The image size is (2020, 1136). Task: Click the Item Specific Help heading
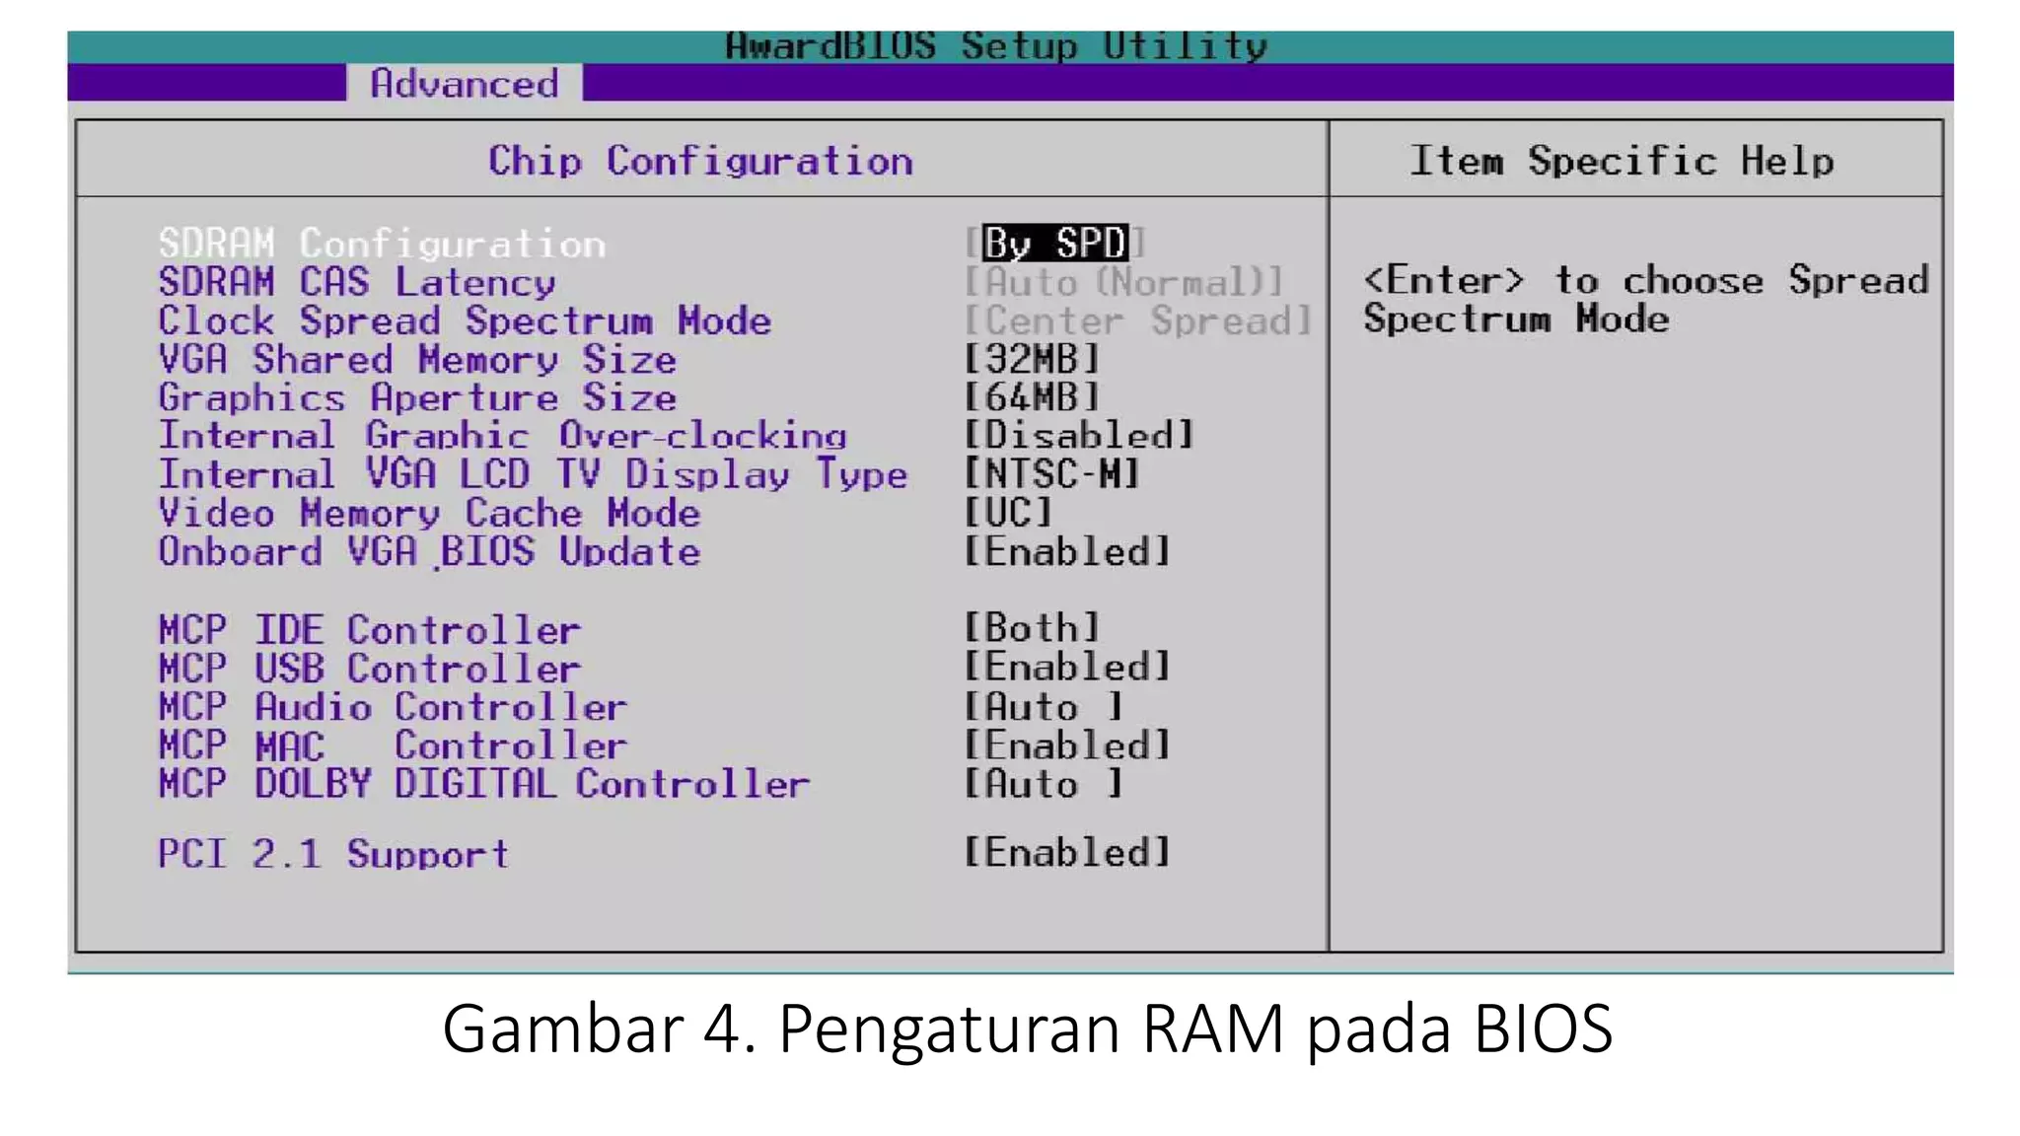[x=1623, y=160]
